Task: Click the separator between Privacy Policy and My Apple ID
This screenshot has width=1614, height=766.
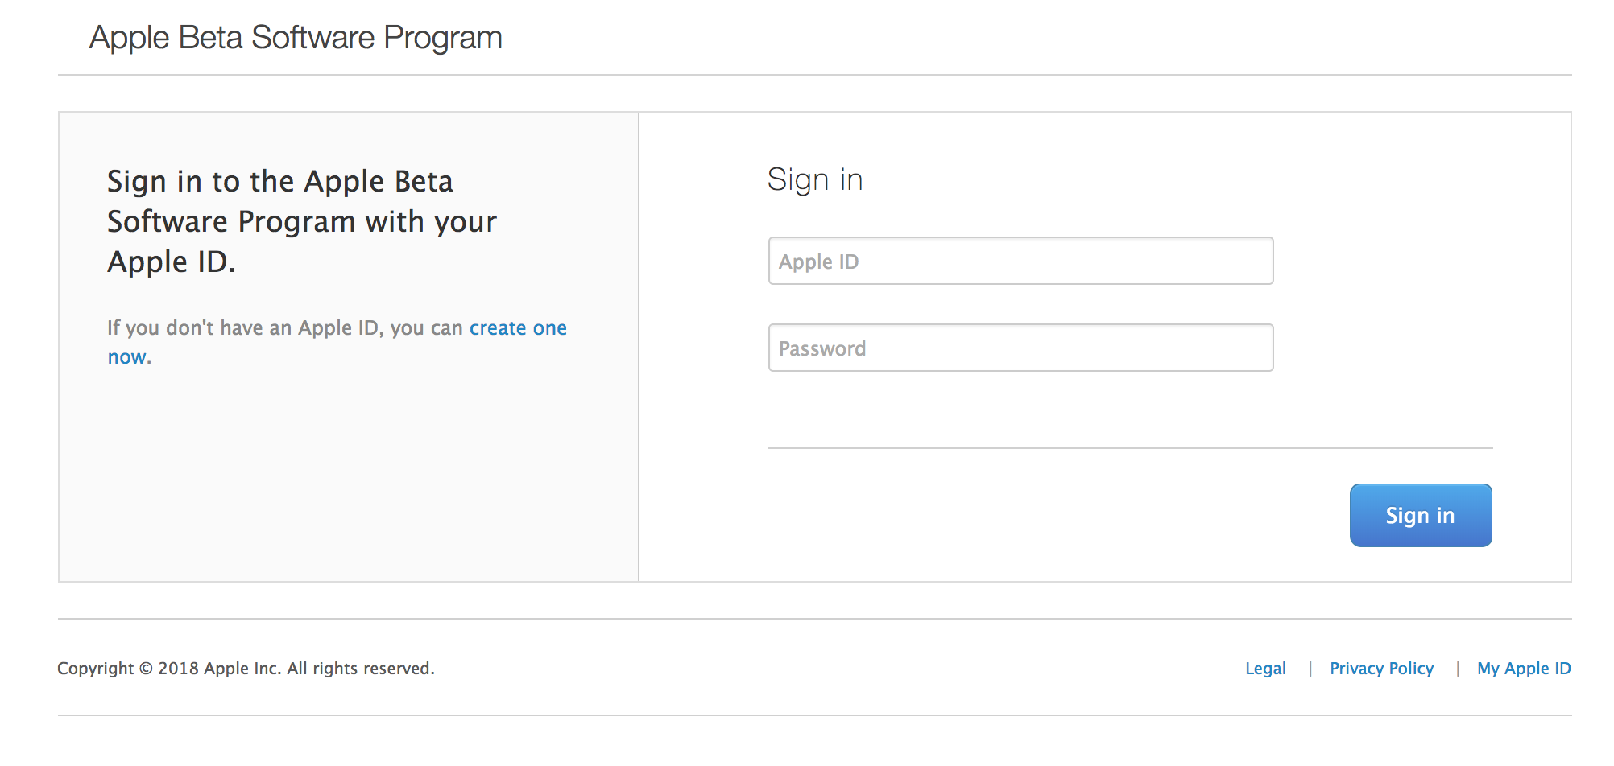Action: (x=1457, y=669)
